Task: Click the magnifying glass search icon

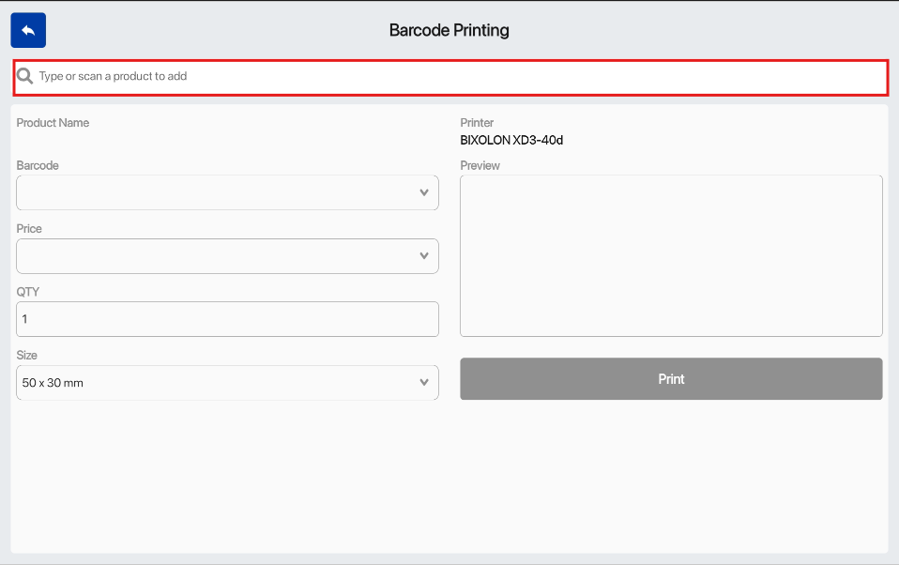Action: click(25, 76)
